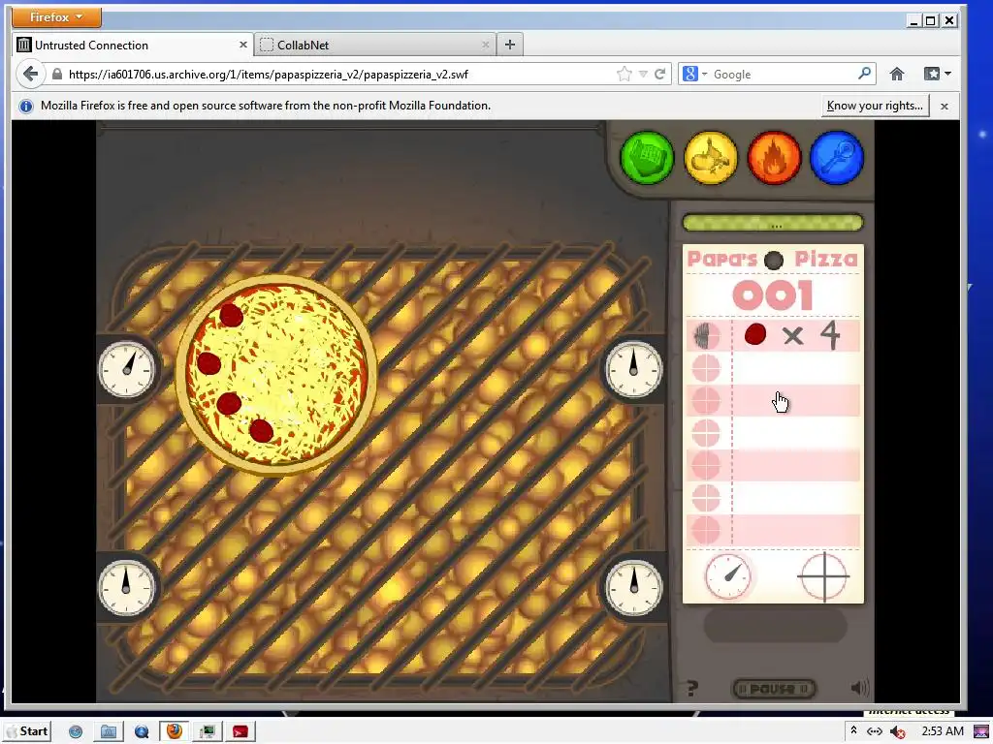Image resolution: width=993 pixels, height=744 pixels.
Task: Submit search with the magnifier icon
Action: [x=864, y=74]
